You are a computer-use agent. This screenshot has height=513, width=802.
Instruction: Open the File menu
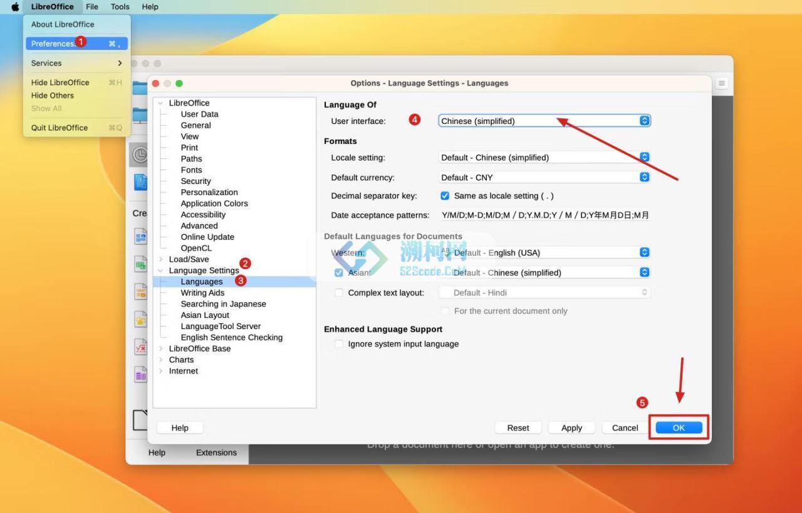tap(92, 7)
